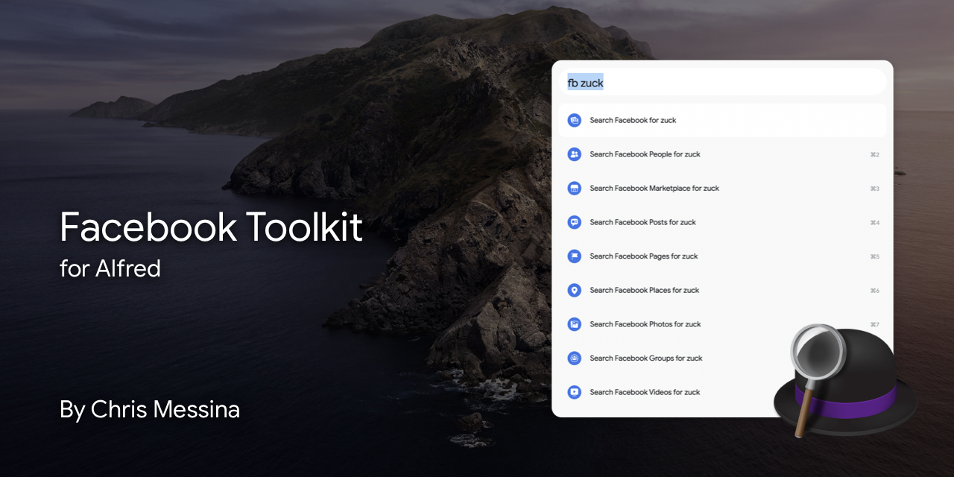This screenshot has width=954, height=477.
Task: Select "Search Facebook Places for zuck"
Action: pyautogui.click(x=644, y=290)
